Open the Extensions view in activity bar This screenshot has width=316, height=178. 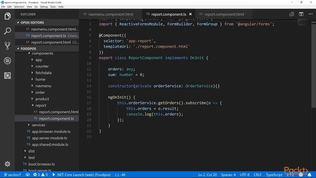tap(7, 76)
